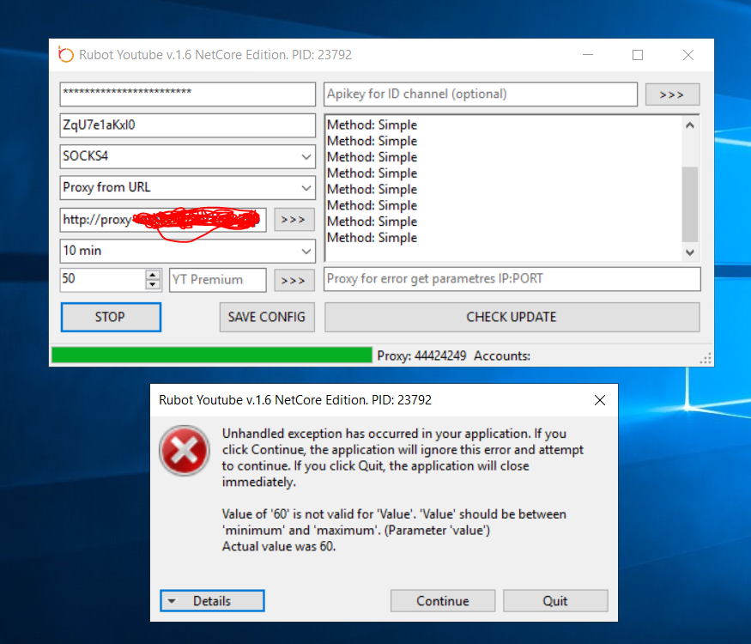The image size is (751, 644).
Task: Click the green progress bar
Action: 211,355
